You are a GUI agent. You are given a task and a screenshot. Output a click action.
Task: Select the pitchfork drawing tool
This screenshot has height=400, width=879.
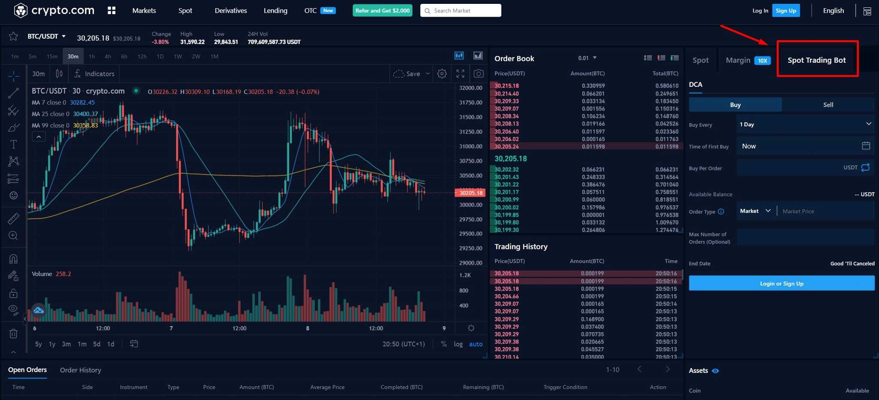point(13,110)
